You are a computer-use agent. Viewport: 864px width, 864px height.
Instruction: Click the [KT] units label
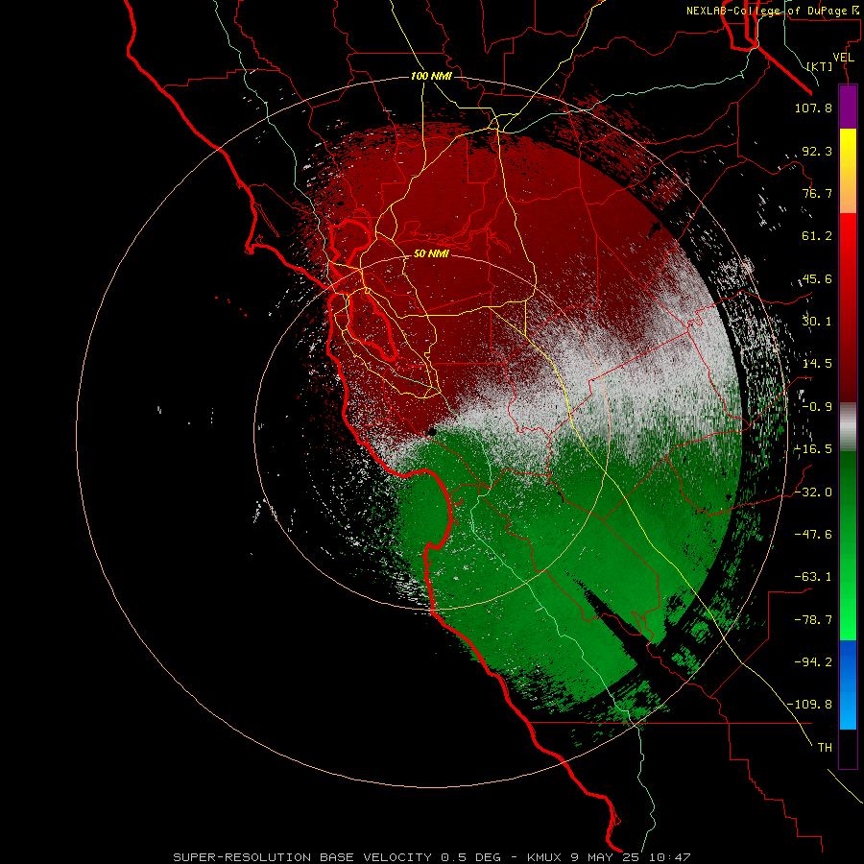point(820,66)
